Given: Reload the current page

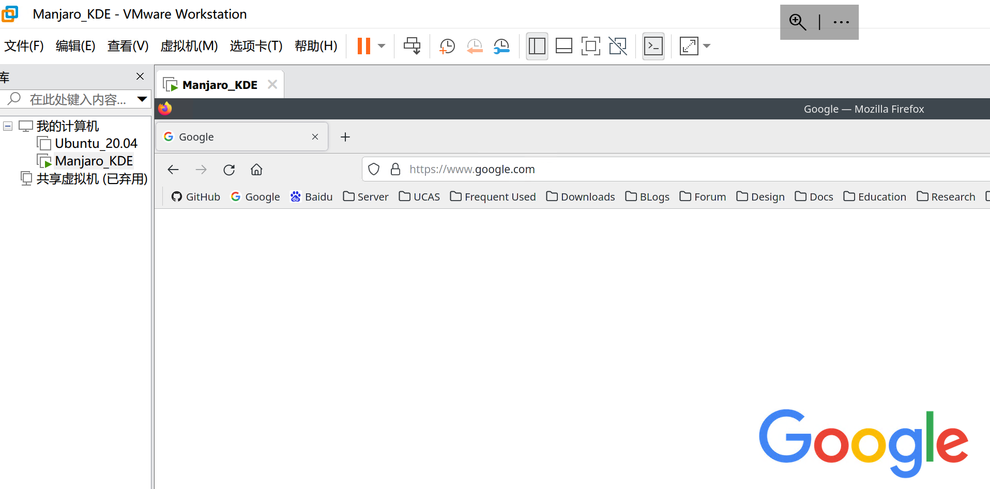Looking at the screenshot, I should click(x=229, y=170).
